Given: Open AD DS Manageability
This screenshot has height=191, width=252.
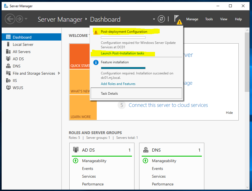Looking at the screenshot, I should pyautogui.click(x=94, y=161).
